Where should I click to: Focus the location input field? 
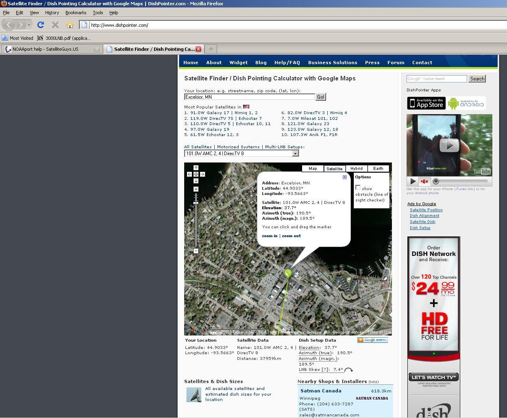(x=250, y=97)
